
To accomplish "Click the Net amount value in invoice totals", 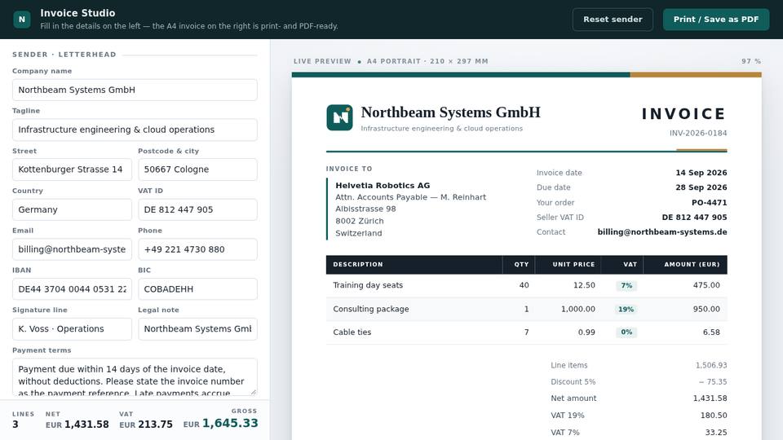I will tap(710, 398).
